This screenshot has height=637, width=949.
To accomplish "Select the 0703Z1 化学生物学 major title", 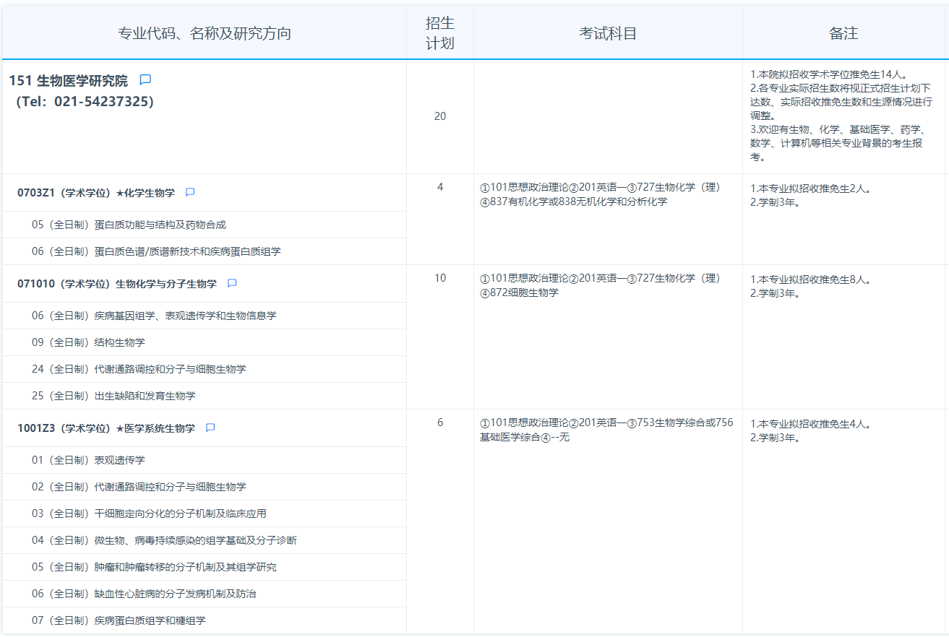I will click(96, 193).
